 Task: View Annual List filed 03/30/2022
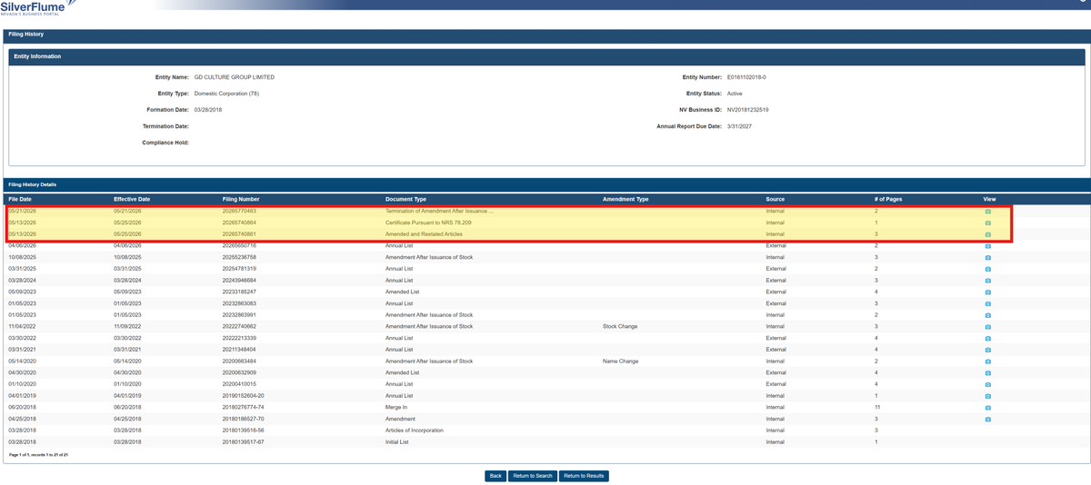tap(988, 338)
